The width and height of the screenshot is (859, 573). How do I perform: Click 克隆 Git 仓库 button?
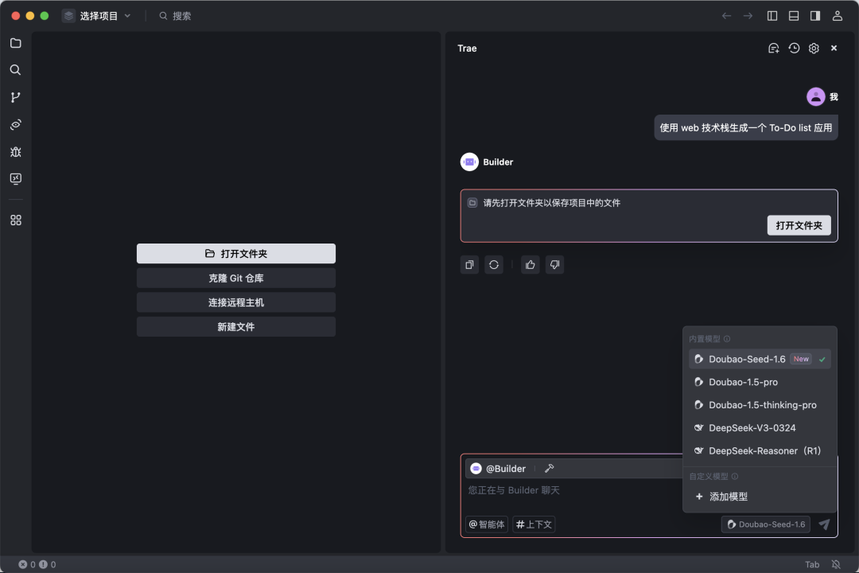click(x=236, y=278)
